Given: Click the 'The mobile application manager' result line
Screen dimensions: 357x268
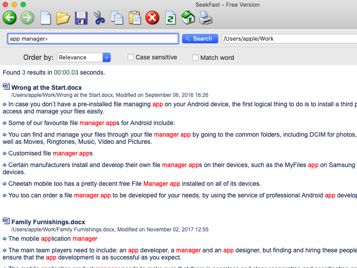Looking at the screenshot, I should (x=53, y=239).
